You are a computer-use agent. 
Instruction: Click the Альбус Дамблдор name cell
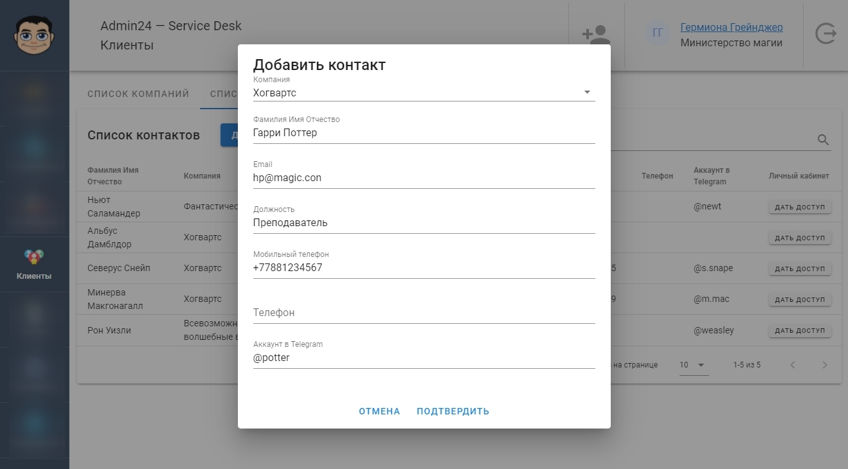109,238
